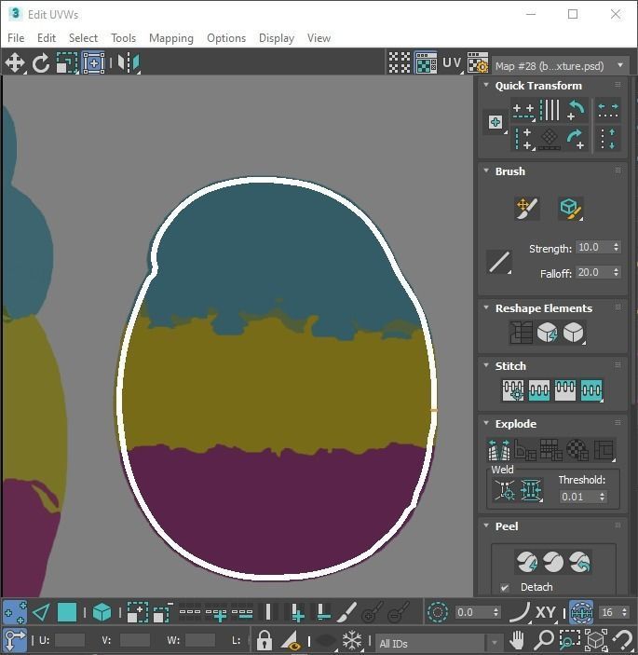Select the Scale tool
This screenshot has height=655, width=638.
pyautogui.click(x=67, y=63)
